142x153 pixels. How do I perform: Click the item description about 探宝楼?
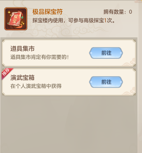point(74,20)
